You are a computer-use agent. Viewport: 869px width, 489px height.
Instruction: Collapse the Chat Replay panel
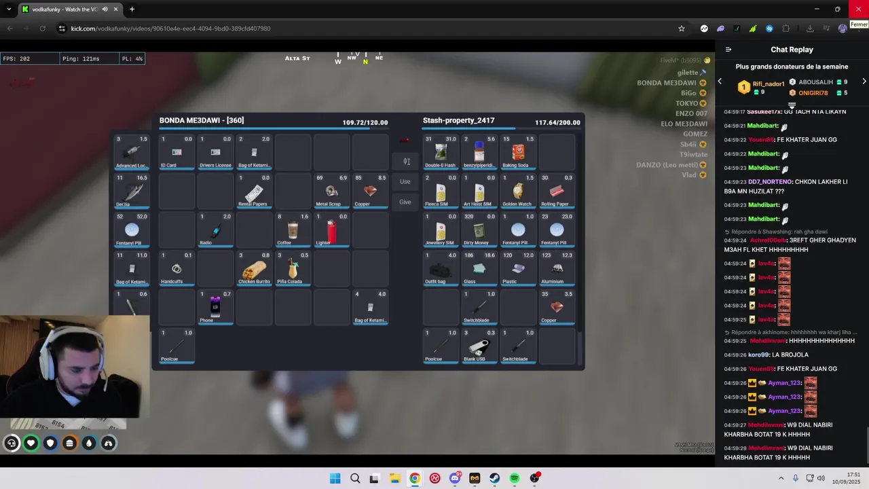pos(728,50)
